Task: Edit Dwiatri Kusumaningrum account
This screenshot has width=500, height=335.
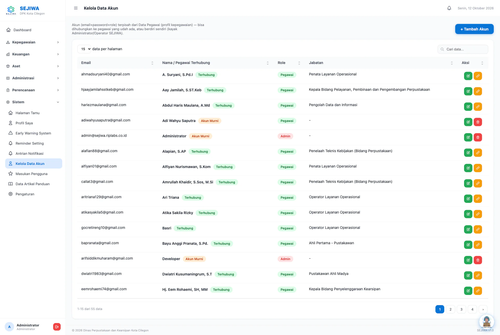Action: 468,275
